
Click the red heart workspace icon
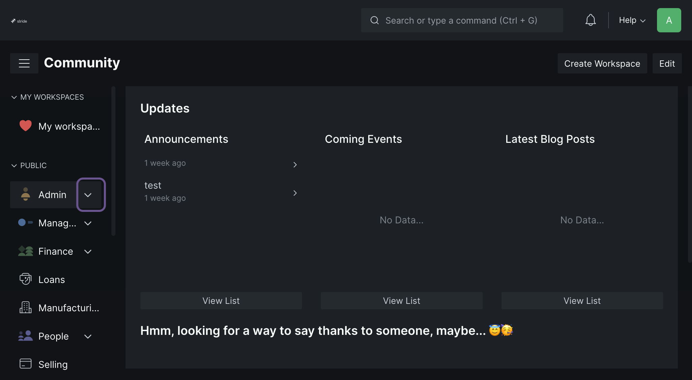click(x=26, y=126)
